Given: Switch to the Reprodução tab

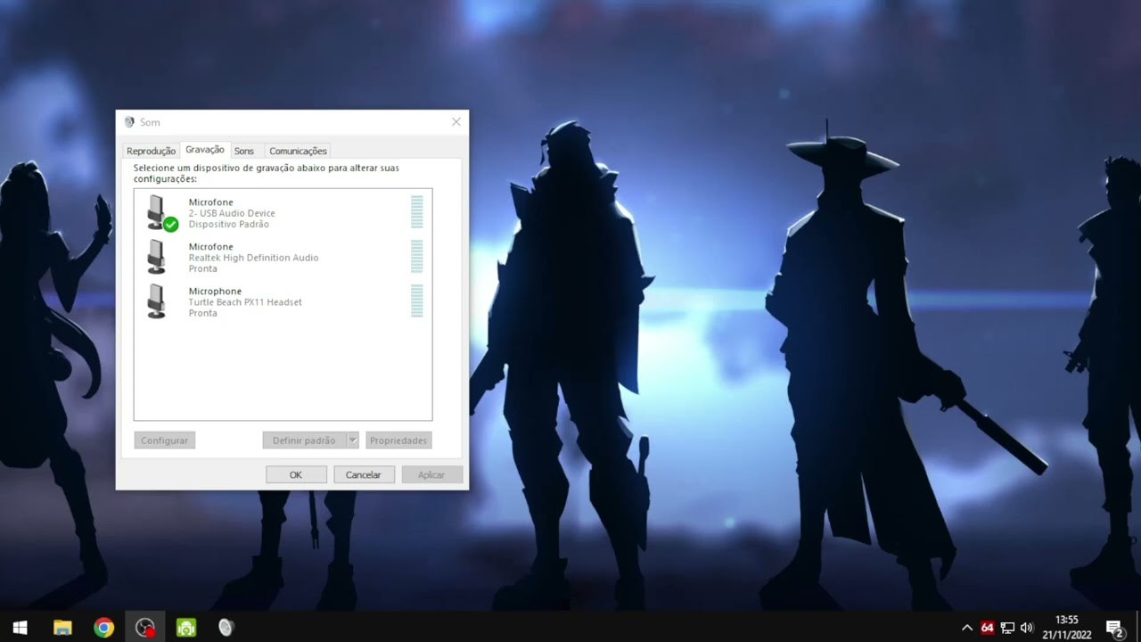Looking at the screenshot, I should (151, 151).
